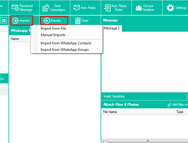188x143 pixels.
Task: Go to Sent Campaigns
Action: tap(54, 8)
